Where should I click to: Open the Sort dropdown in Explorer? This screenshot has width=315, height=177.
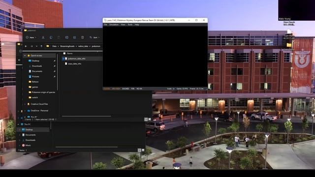tap(94, 37)
